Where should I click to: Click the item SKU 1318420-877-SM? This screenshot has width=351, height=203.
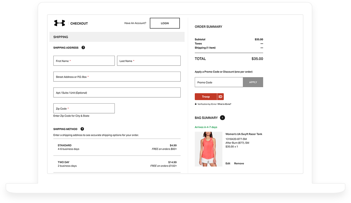[x=236, y=139]
